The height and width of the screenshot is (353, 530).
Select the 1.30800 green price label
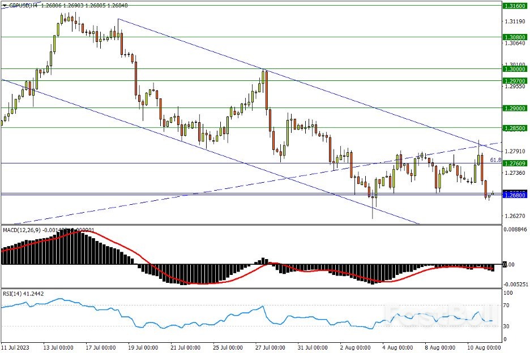(x=515, y=37)
